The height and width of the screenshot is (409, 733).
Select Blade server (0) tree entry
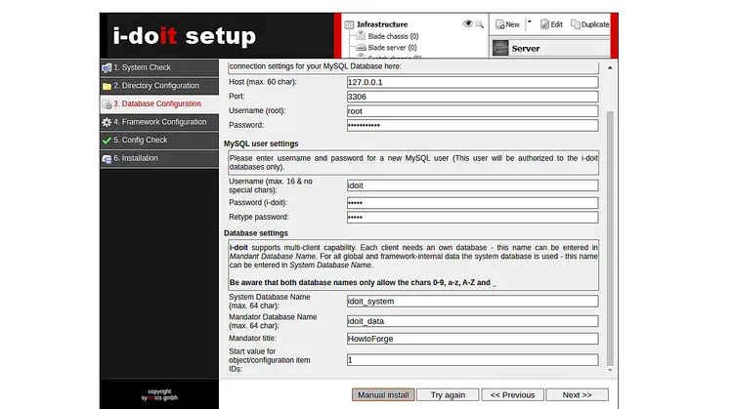392,48
